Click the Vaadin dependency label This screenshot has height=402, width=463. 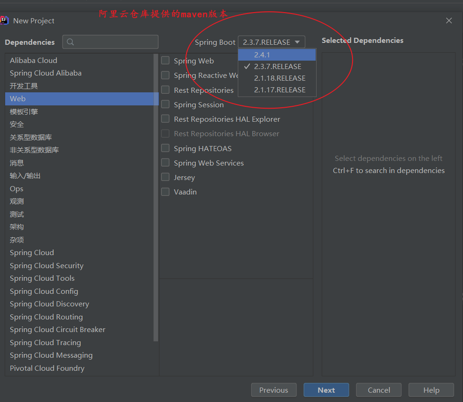pyautogui.click(x=185, y=192)
